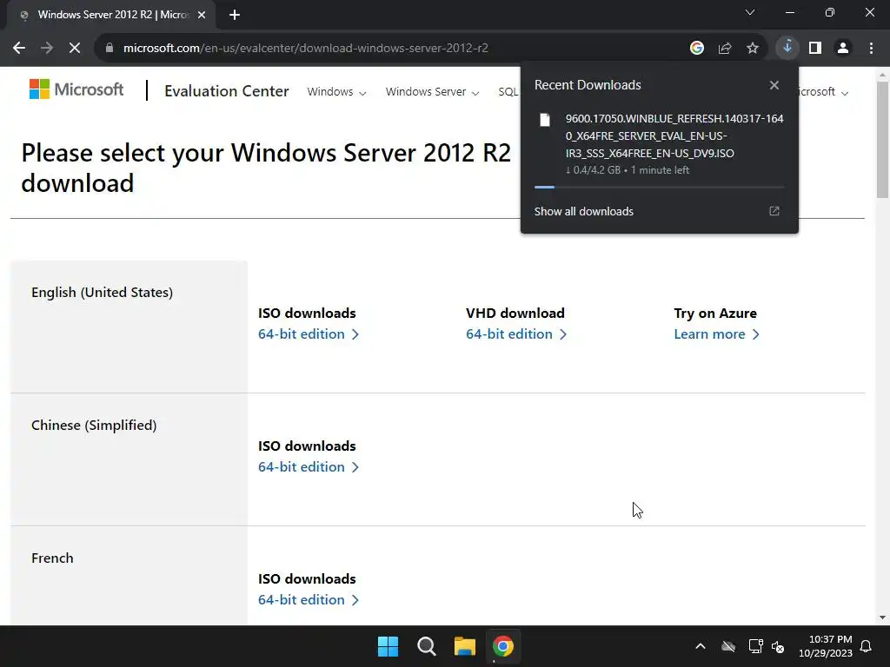Open Chinese (Simplified) ISO 64-bit edition
890x667 pixels.
(309, 466)
